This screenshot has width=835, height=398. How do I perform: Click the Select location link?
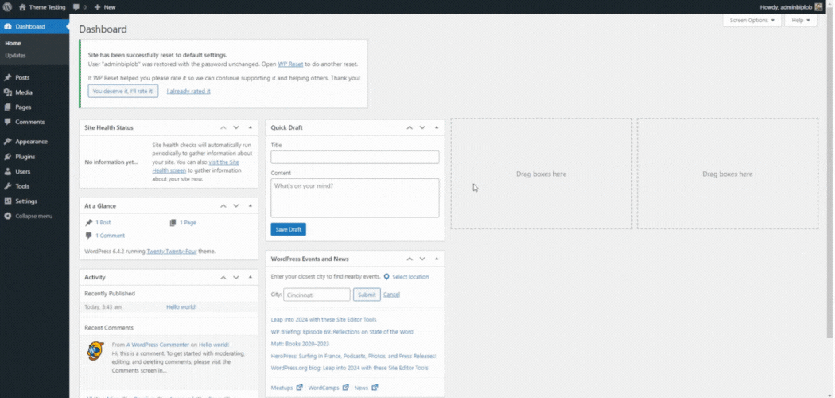(410, 277)
